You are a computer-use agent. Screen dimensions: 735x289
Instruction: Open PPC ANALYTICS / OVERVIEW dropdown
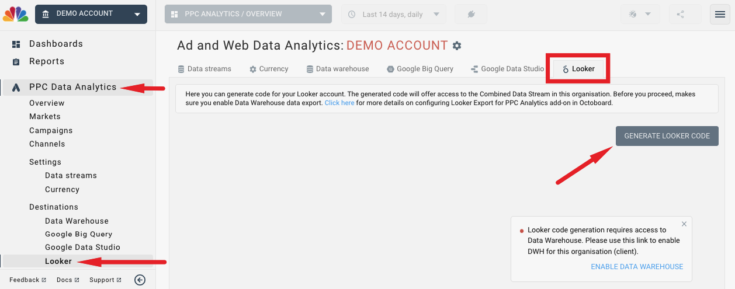click(248, 14)
